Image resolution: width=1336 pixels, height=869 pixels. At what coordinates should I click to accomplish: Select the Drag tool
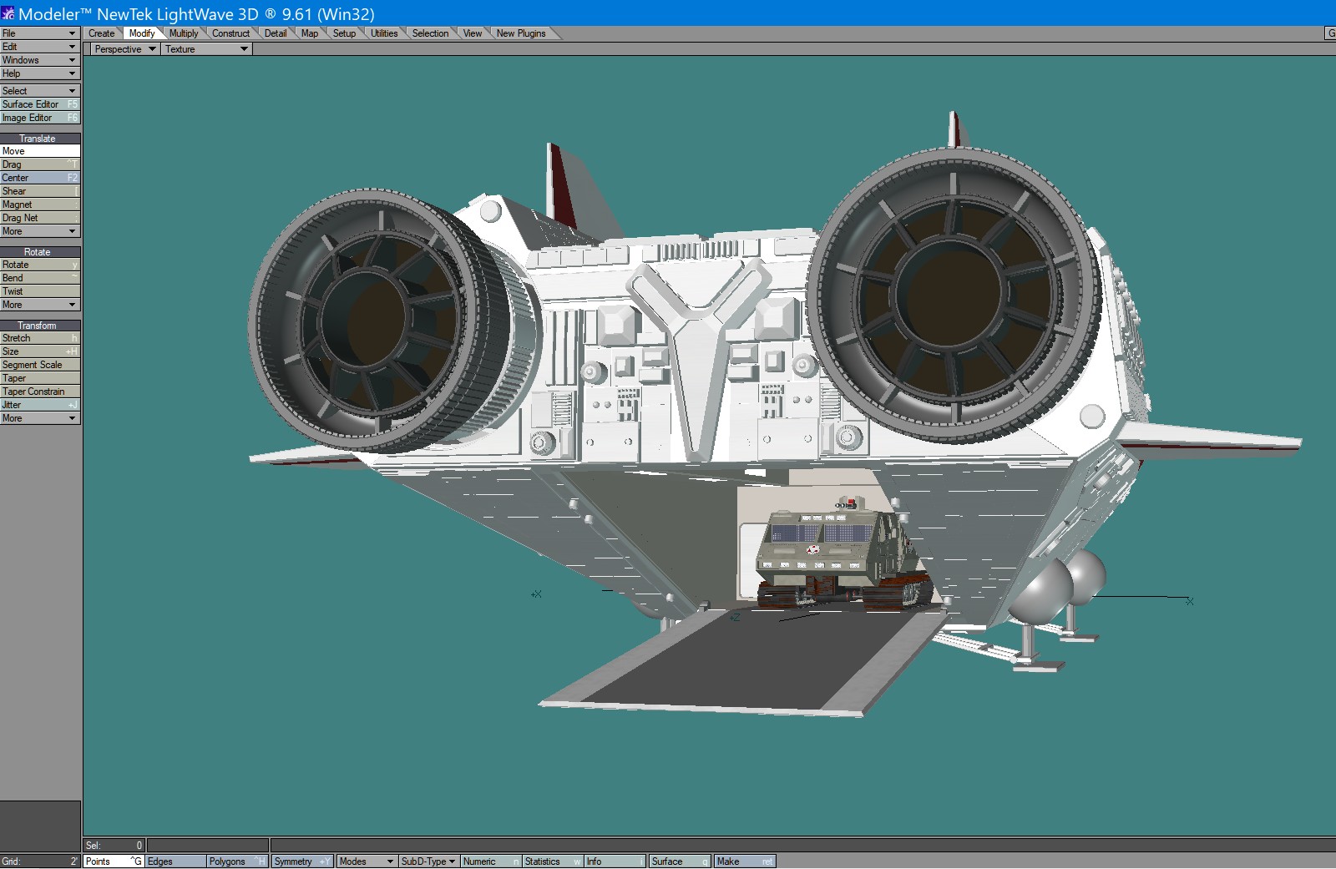[40, 164]
